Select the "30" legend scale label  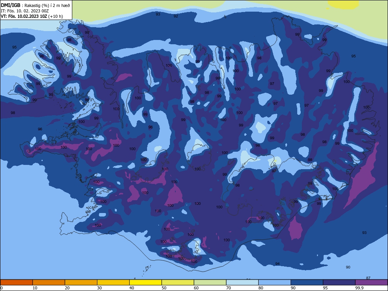tap(99, 288)
